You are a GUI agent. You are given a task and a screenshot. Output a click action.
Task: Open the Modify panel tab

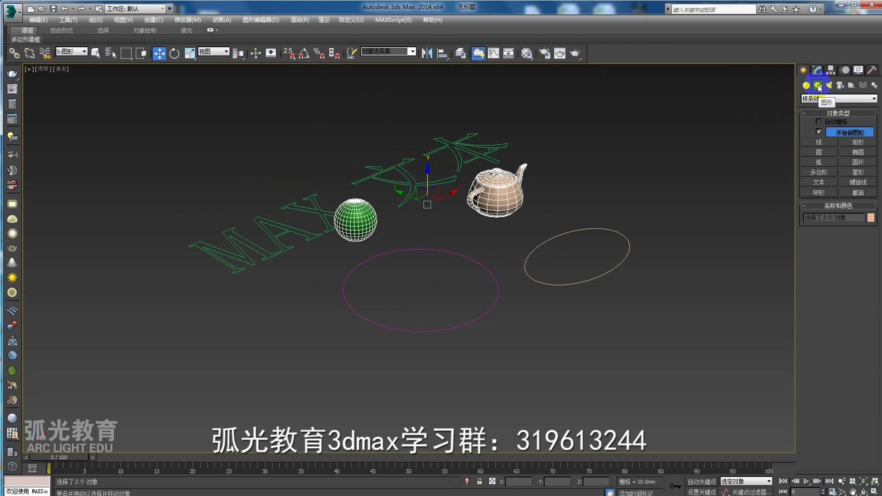(x=817, y=70)
